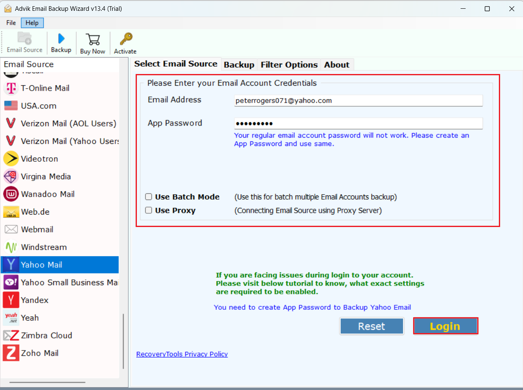Image resolution: width=523 pixels, height=390 pixels.
Task: Switch to the Backup tab
Action: (x=239, y=64)
